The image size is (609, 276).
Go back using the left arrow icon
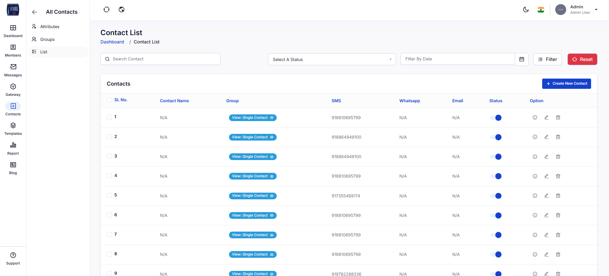click(35, 12)
